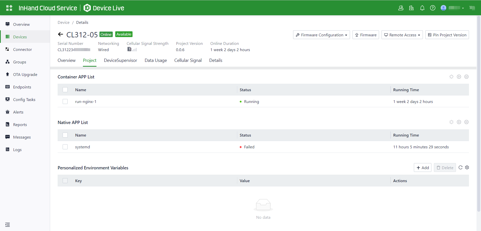Click the Add environment variable button

pyautogui.click(x=422, y=168)
